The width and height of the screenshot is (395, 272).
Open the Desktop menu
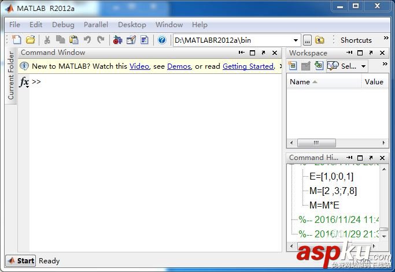pyautogui.click(x=132, y=25)
